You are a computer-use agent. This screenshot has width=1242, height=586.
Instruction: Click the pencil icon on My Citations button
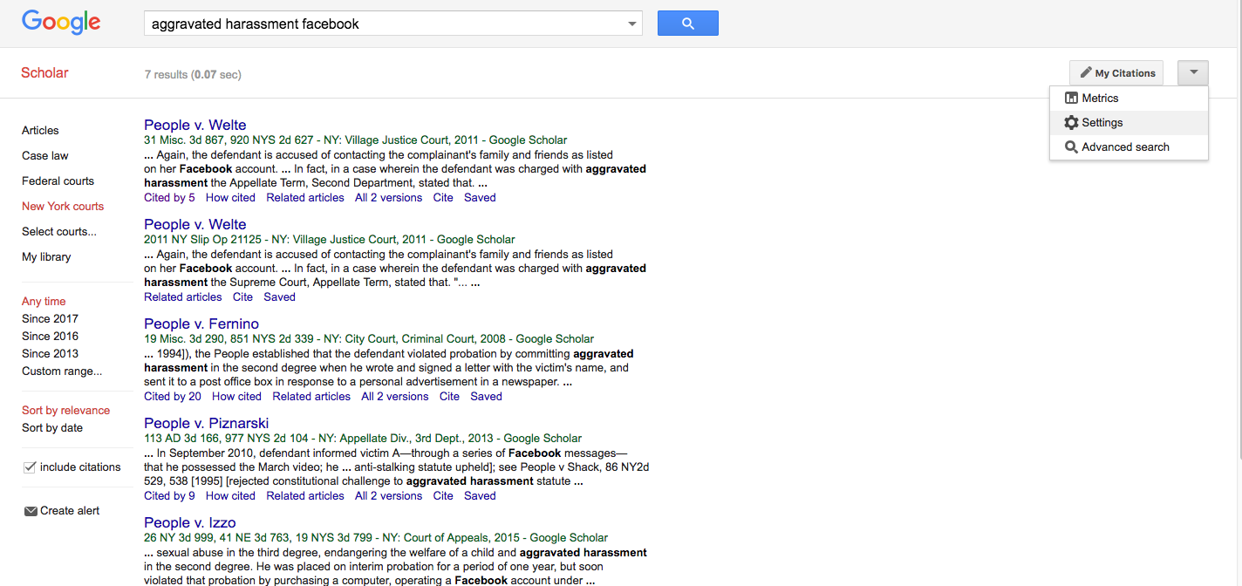coord(1085,72)
